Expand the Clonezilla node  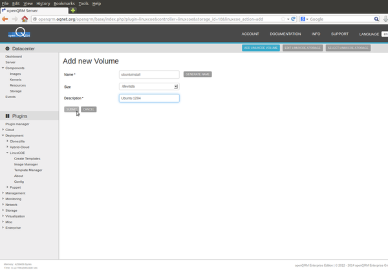7,141
